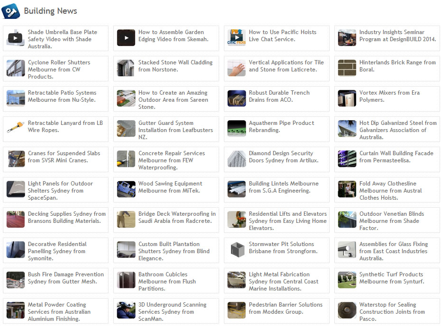Viewport: 442px width, 326px height.
Task: Open the Building News heading
Action: point(50,11)
